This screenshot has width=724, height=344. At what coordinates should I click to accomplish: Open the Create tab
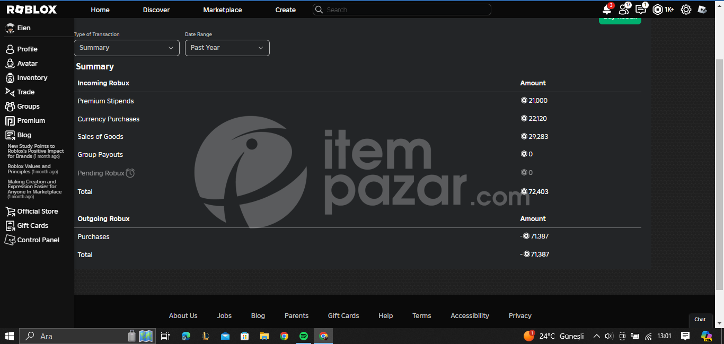click(x=286, y=10)
